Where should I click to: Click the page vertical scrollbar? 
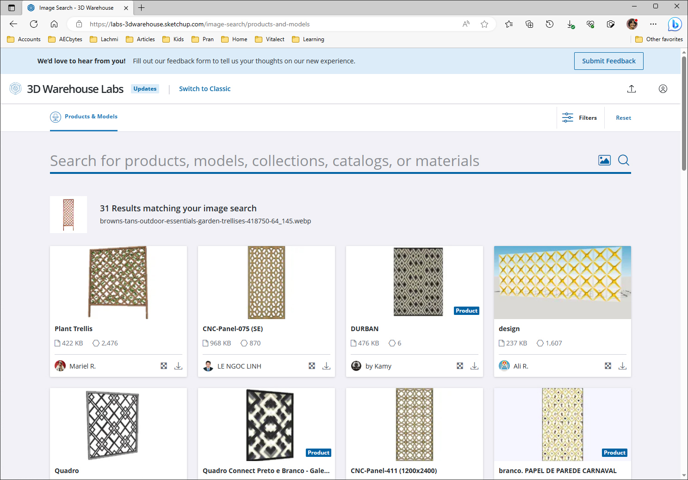(684, 113)
